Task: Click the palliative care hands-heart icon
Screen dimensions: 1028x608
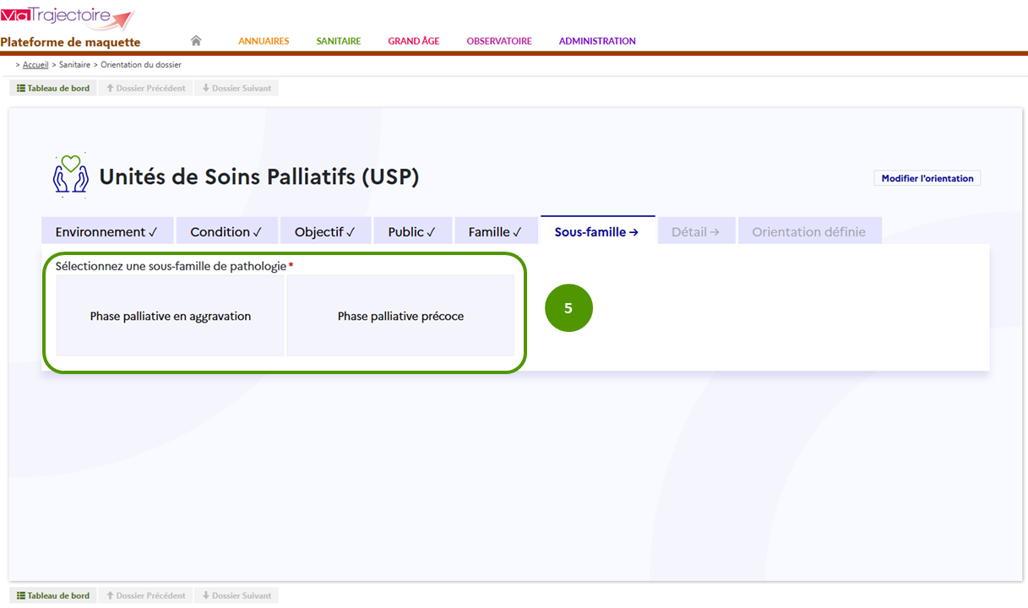Action: (x=71, y=175)
